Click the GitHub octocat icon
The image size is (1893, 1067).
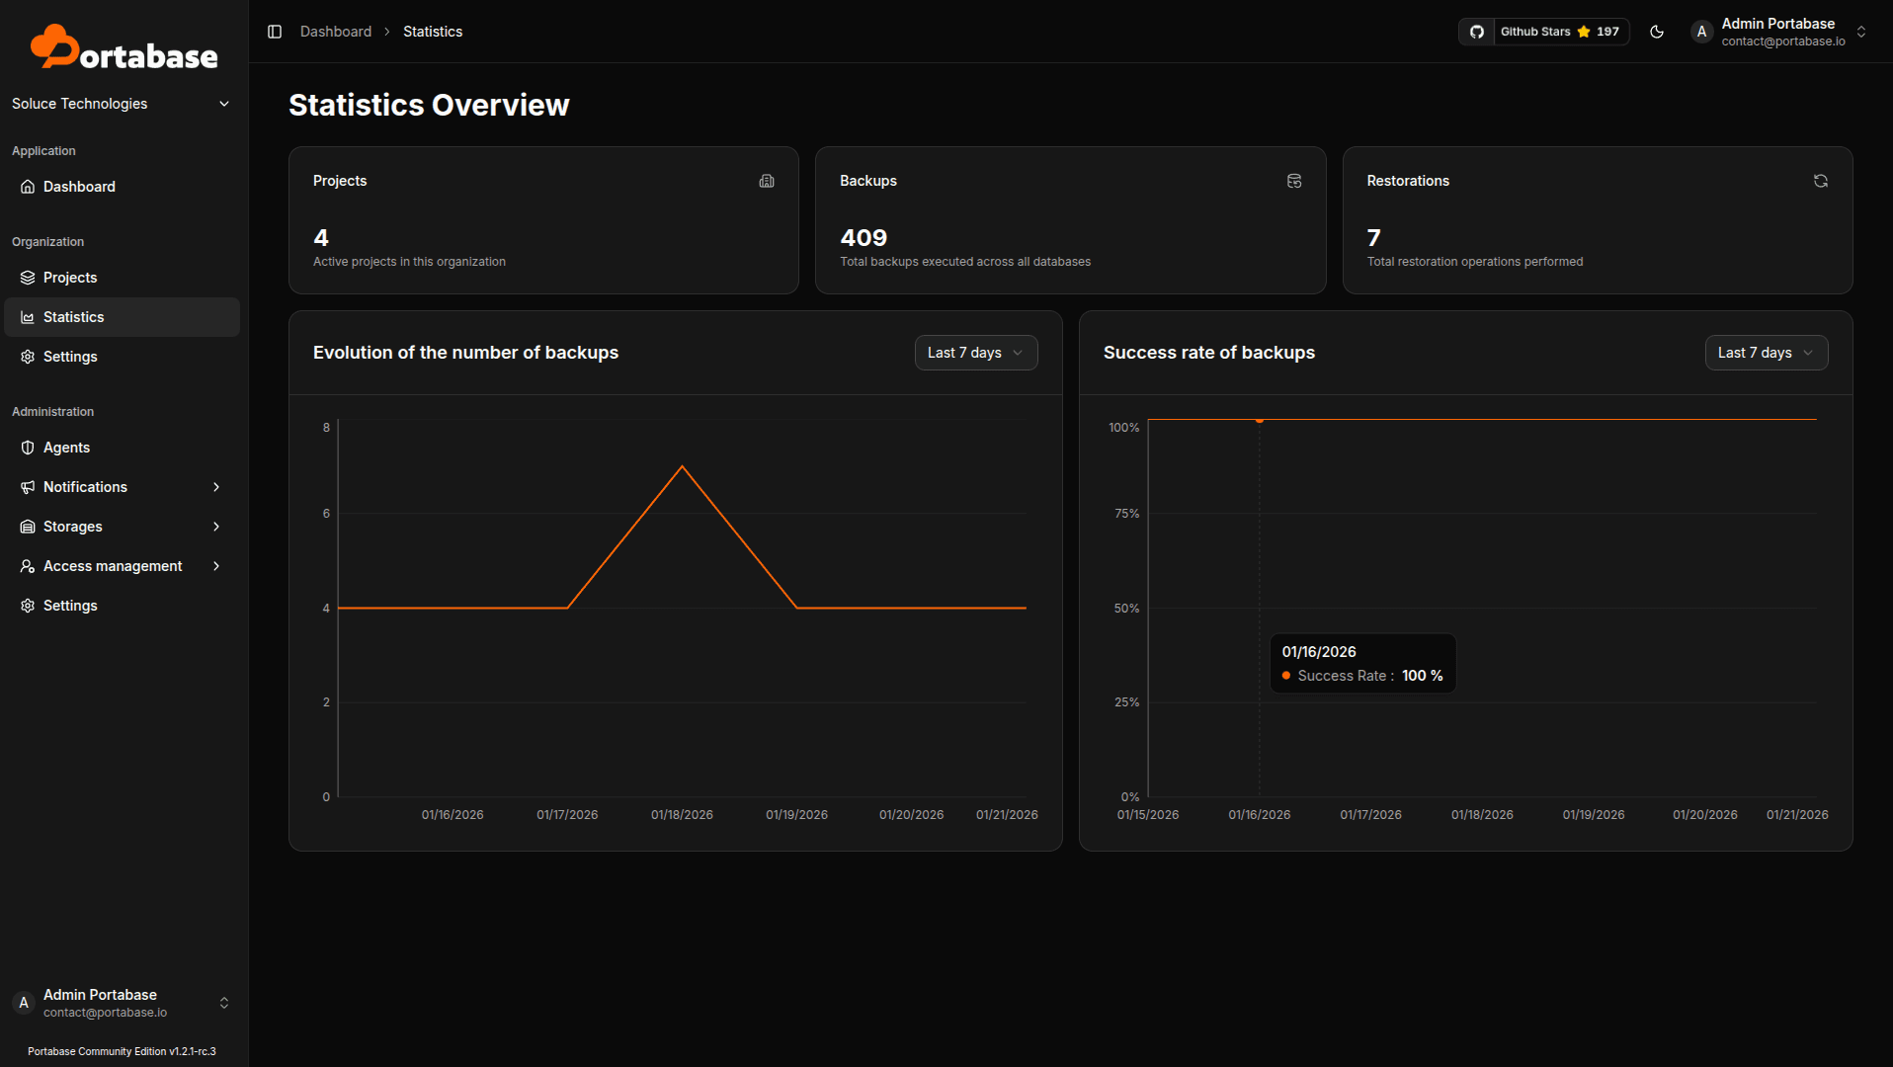(x=1476, y=32)
